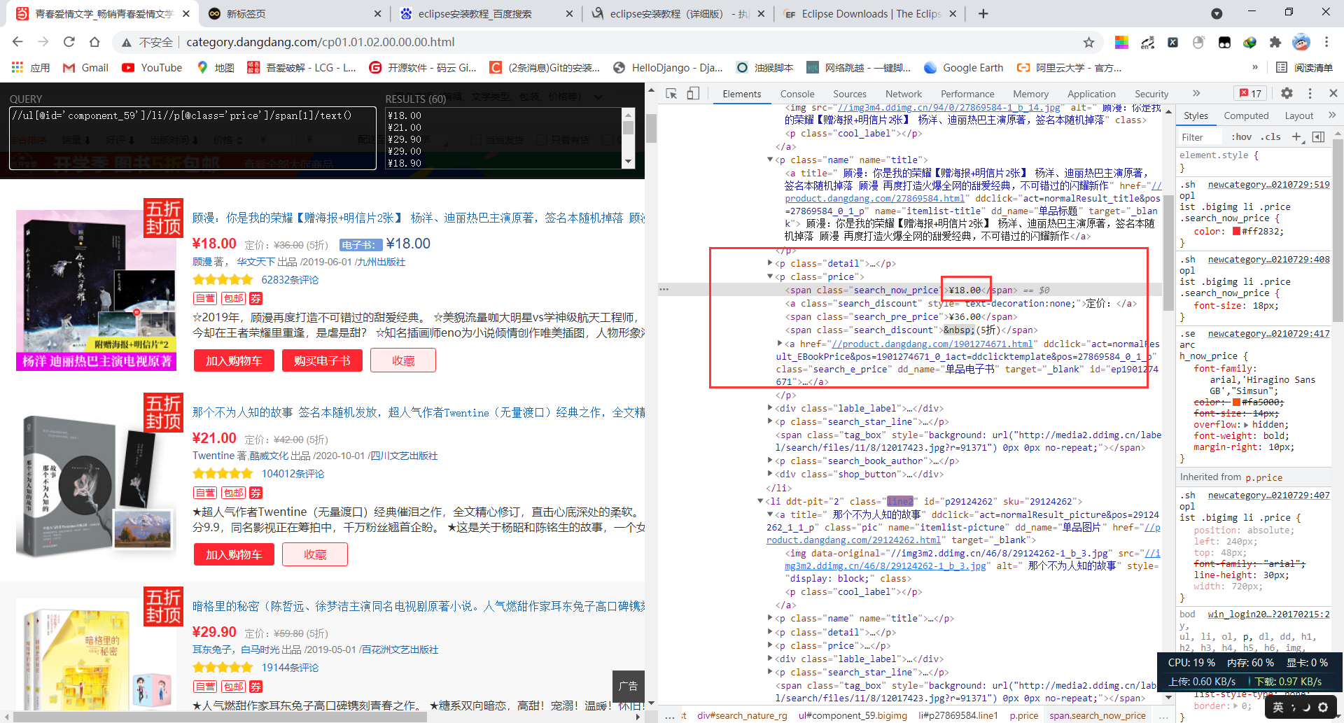
Task: Click the 购买电子书 button
Action: pos(322,361)
